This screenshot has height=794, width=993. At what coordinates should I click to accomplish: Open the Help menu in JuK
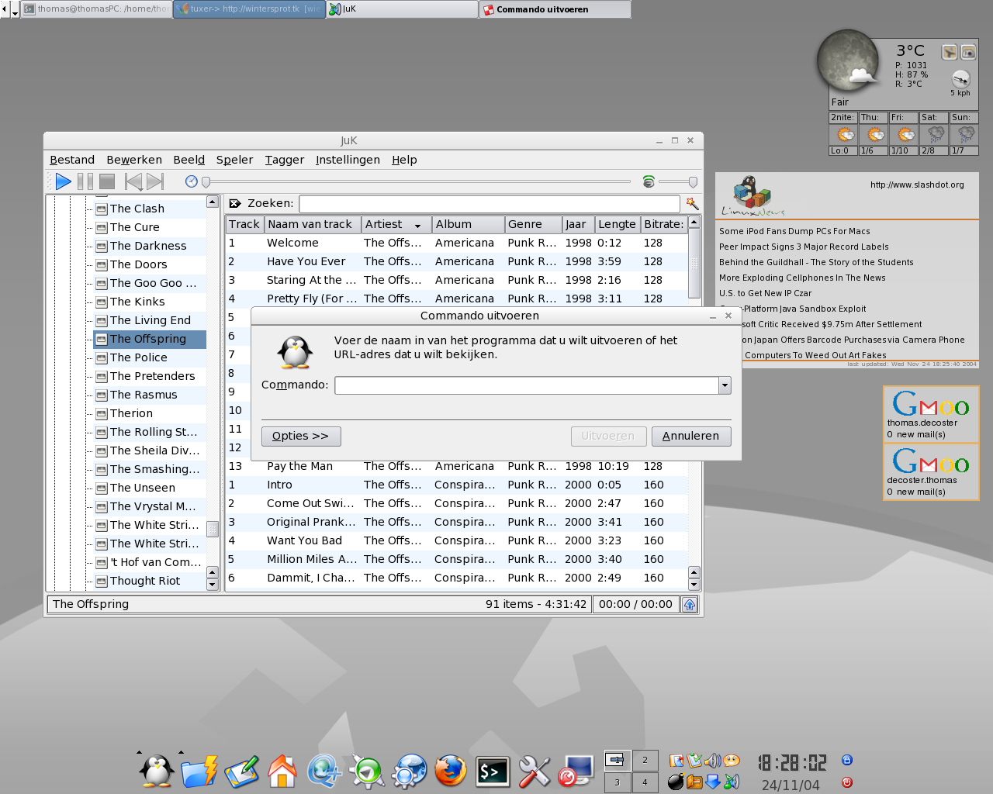pyautogui.click(x=404, y=160)
